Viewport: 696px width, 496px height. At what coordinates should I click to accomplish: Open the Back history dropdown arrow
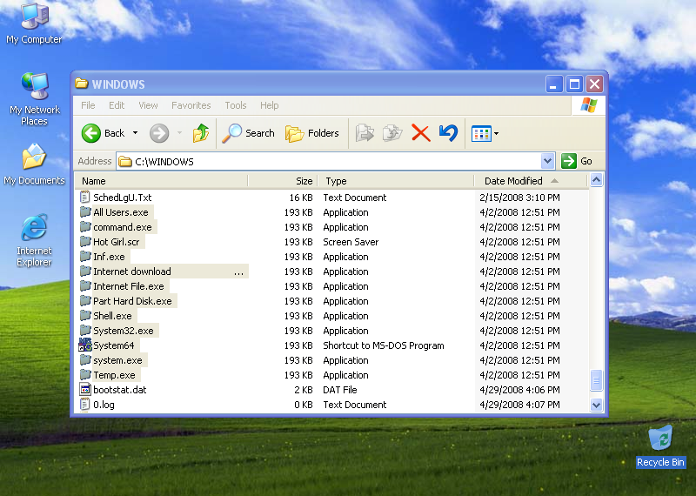click(136, 133)
